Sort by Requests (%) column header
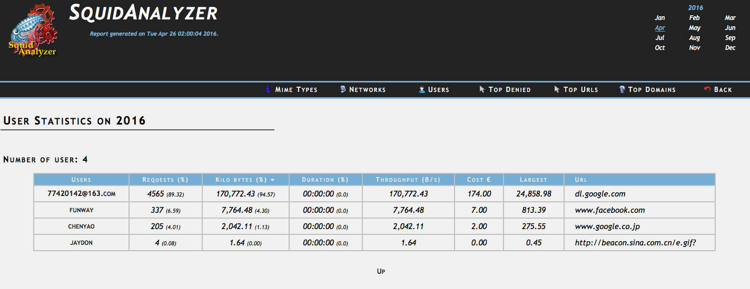750x289 pixels. tap(165, 180)
